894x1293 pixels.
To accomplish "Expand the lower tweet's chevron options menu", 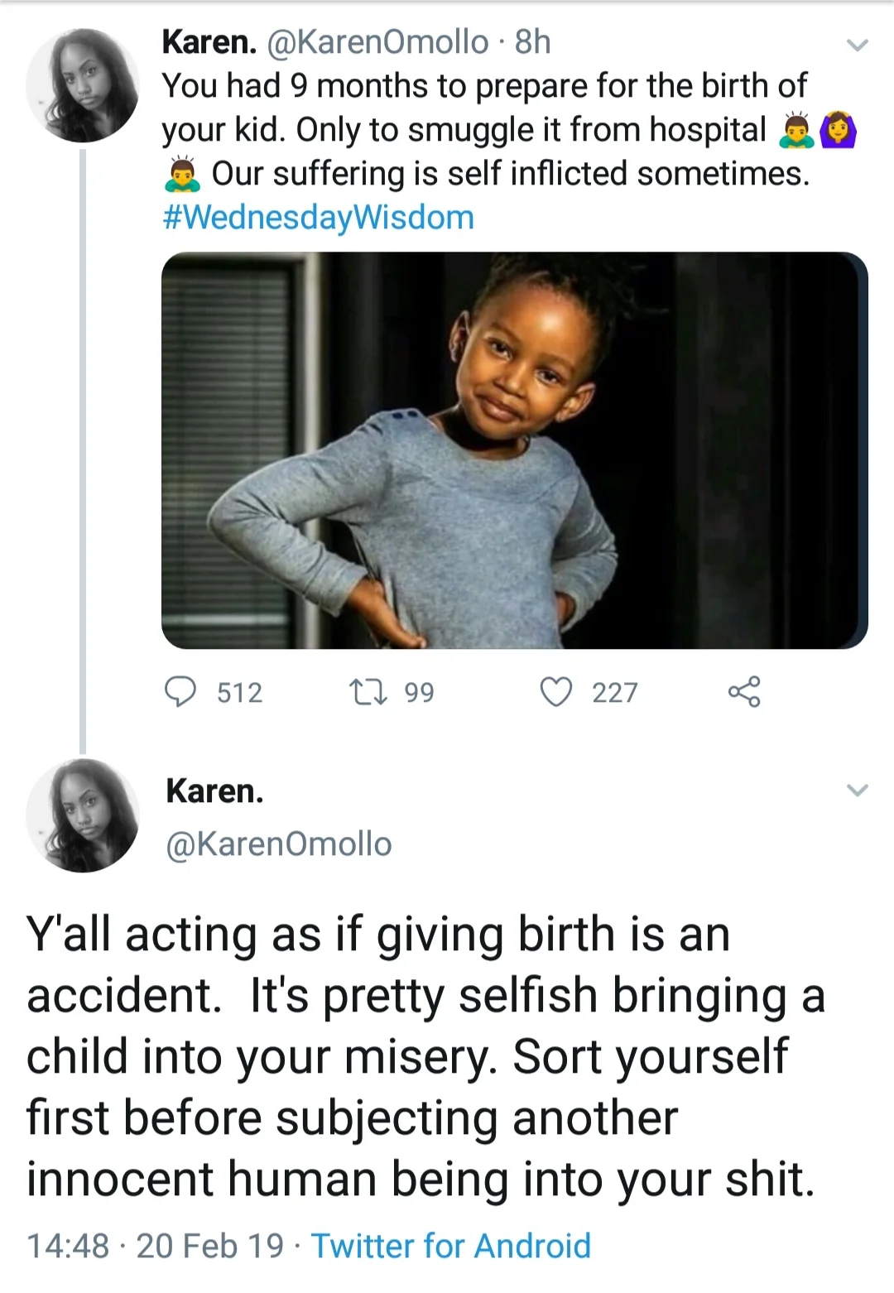I will pyautogui.click(x=858, y=790).
